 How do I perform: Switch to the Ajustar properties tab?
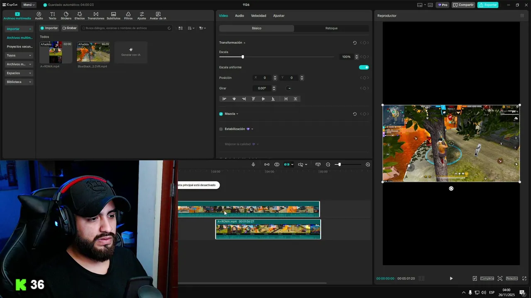click(x=279, y=16)
